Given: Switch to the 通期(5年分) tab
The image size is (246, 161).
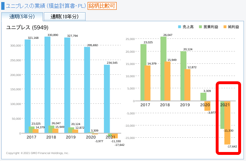Looking at the screenshot, I should click(x=22, y=17).
